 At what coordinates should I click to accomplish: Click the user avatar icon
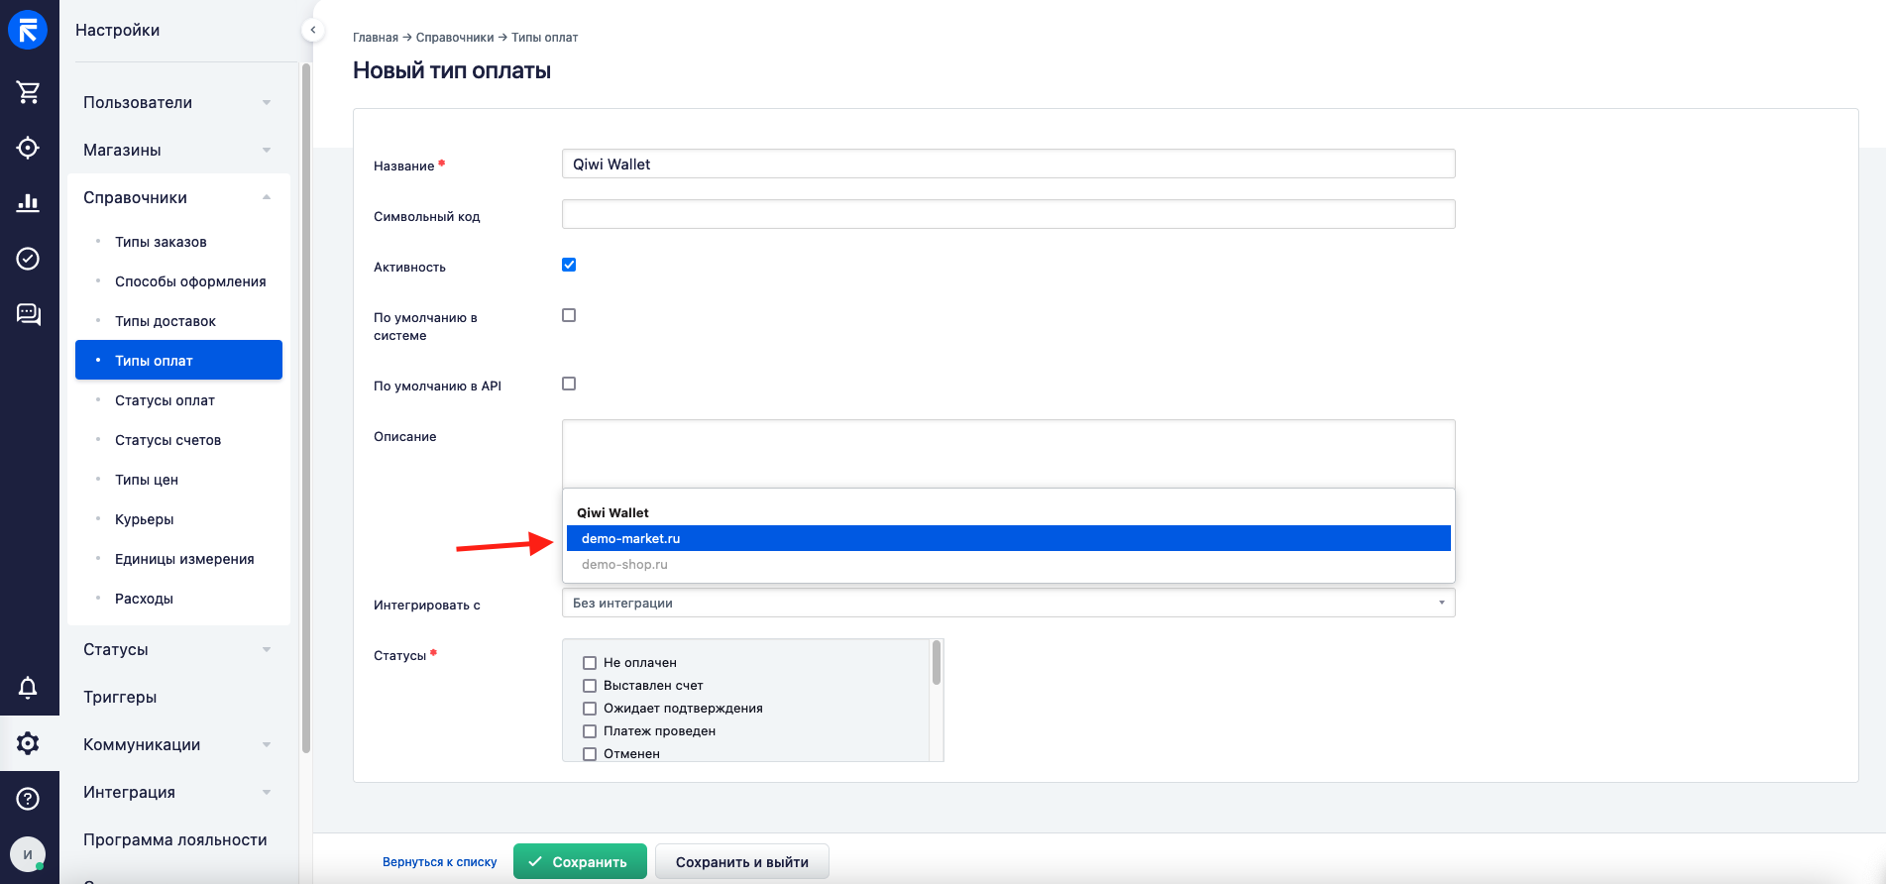[x=28, y=854]
